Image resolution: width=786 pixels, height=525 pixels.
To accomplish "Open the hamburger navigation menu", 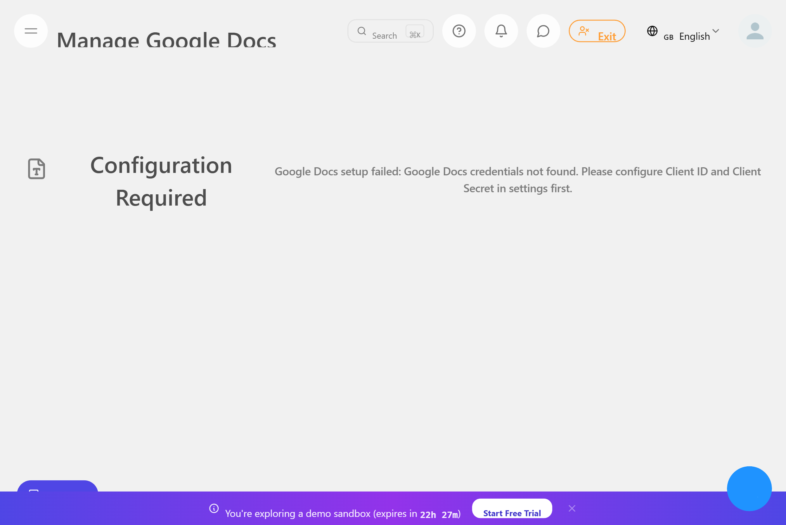I will 31,31.
